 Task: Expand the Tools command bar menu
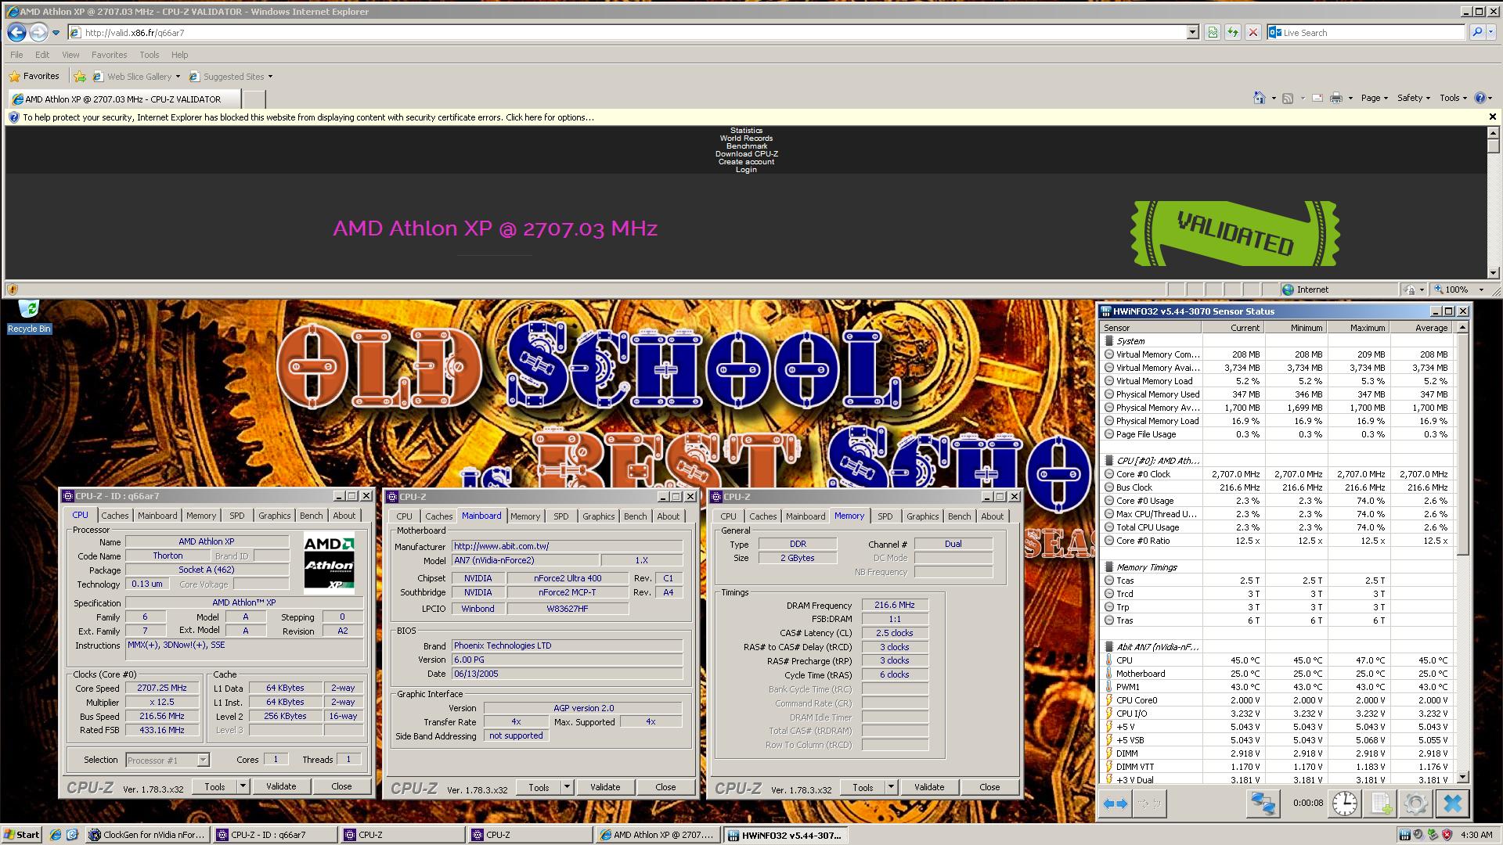[x=1454, y=98]
